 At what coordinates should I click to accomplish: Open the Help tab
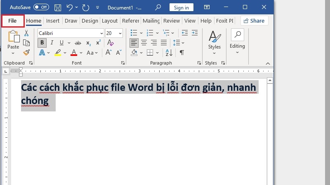[206, 21]
